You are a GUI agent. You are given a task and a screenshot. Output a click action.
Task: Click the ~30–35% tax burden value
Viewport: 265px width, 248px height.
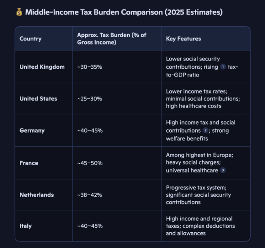point(90,67)
